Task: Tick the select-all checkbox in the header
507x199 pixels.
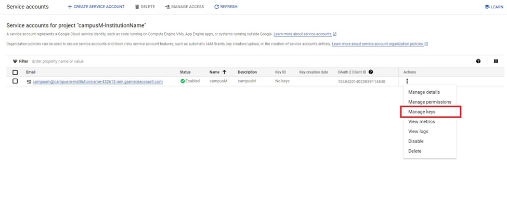Action: point(15,73)
